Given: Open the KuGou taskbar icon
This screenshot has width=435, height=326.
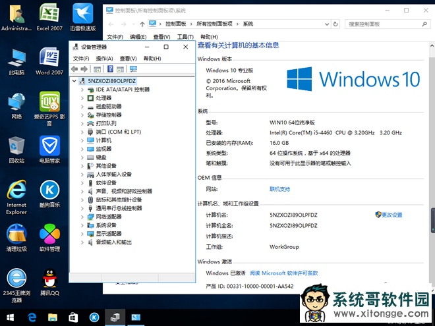Looking at the screenshot, I should pos(94,317).
